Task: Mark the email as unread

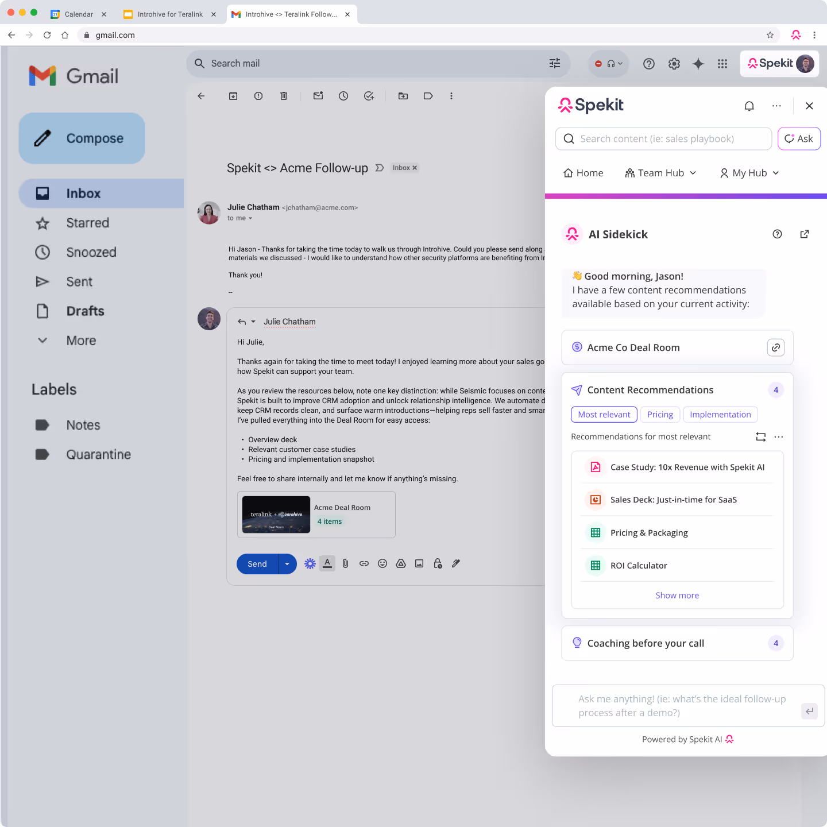Action: (x=318, y=96)
